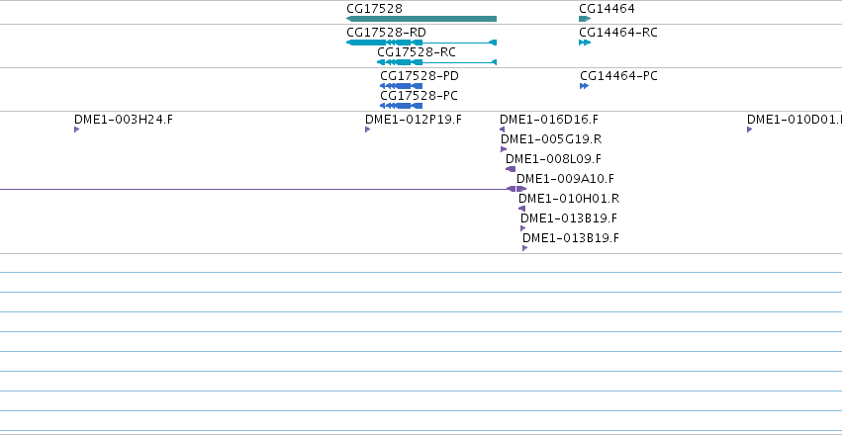Select the CG17528-PD coding region glyph
842x435 pixels.
pyautogui.click(x=401, y=86)
